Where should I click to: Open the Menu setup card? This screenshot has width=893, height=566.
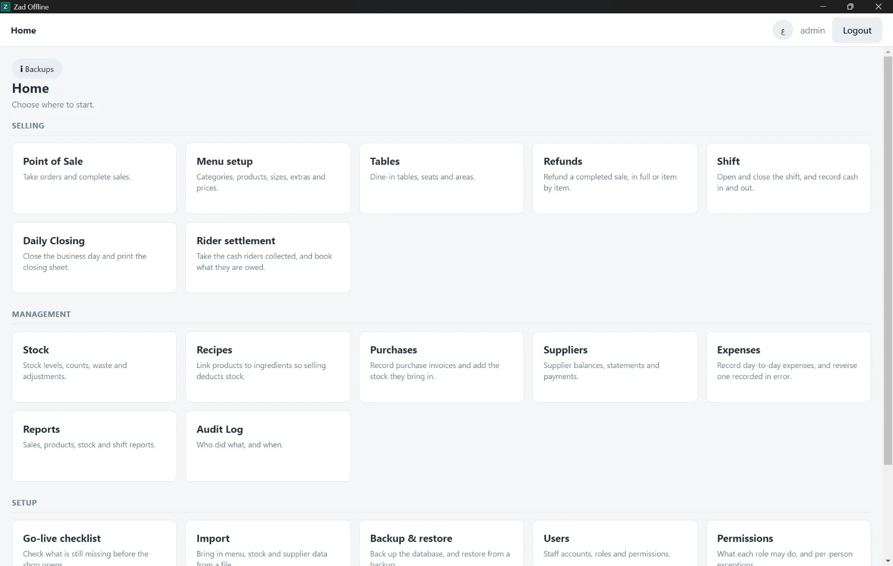pyautogui.click(x=268, y=178)
